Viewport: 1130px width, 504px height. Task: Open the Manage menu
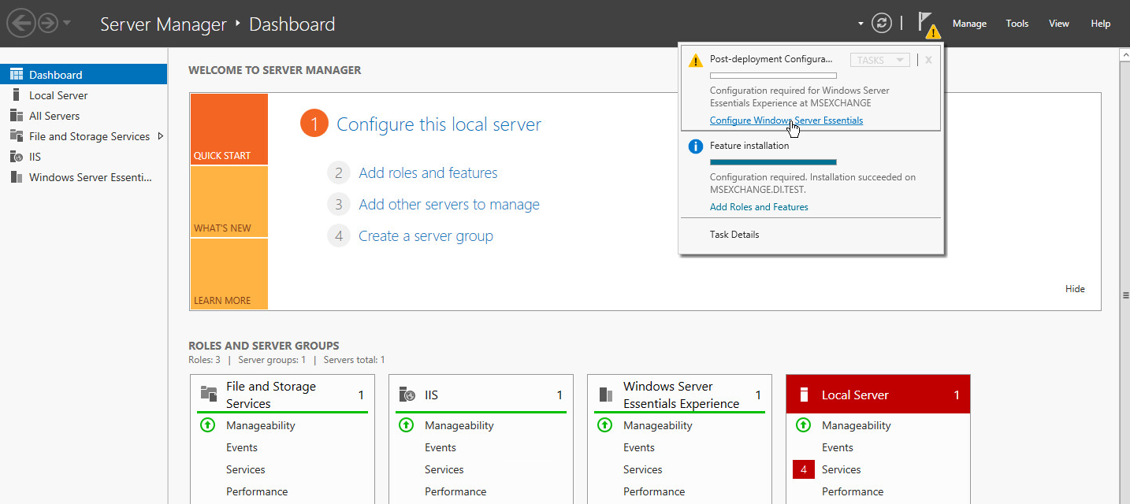pyautogui.click(x=969, y=24)
